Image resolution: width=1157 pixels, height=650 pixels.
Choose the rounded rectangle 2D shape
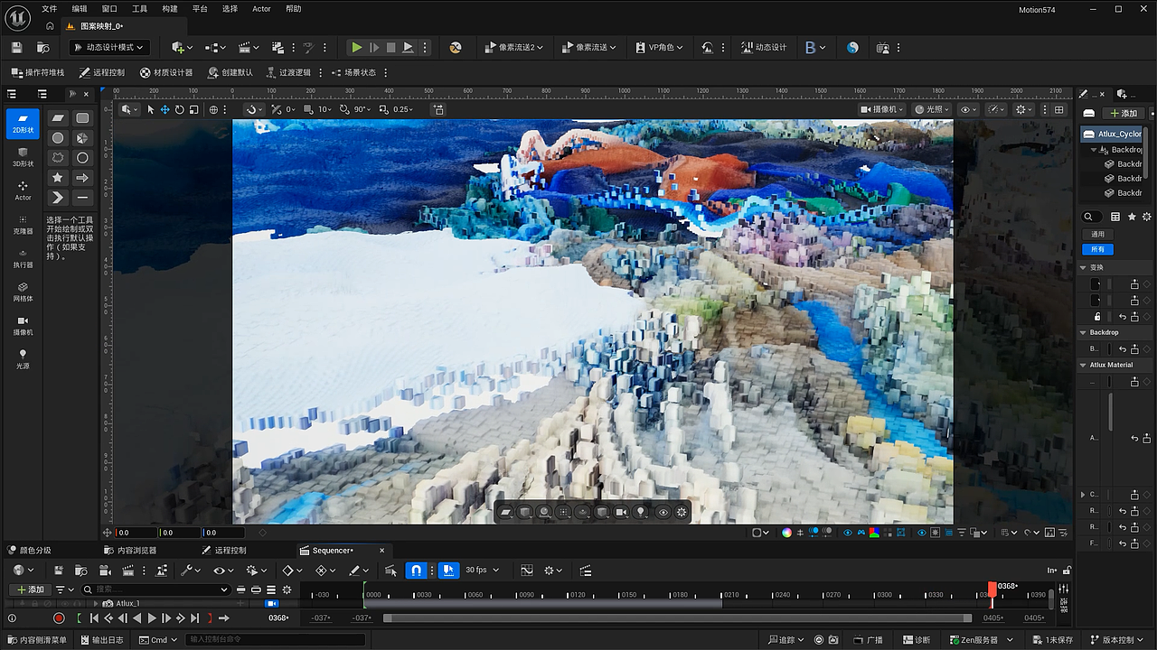click(x=82, y=118)
